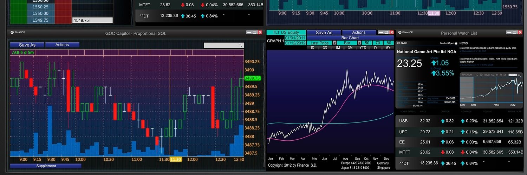The width and height of the screenshot is (527, 175).
Task: Click USB row's up arrow next to 0.32
Action: point(443,121)
